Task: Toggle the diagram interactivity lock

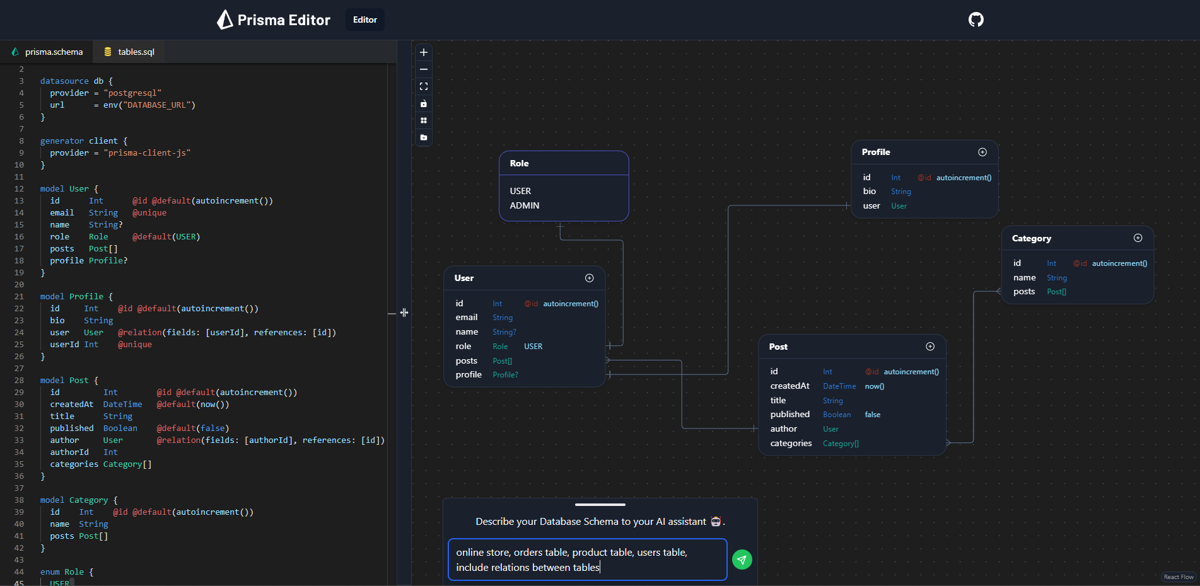Action: tap(424, 103)
